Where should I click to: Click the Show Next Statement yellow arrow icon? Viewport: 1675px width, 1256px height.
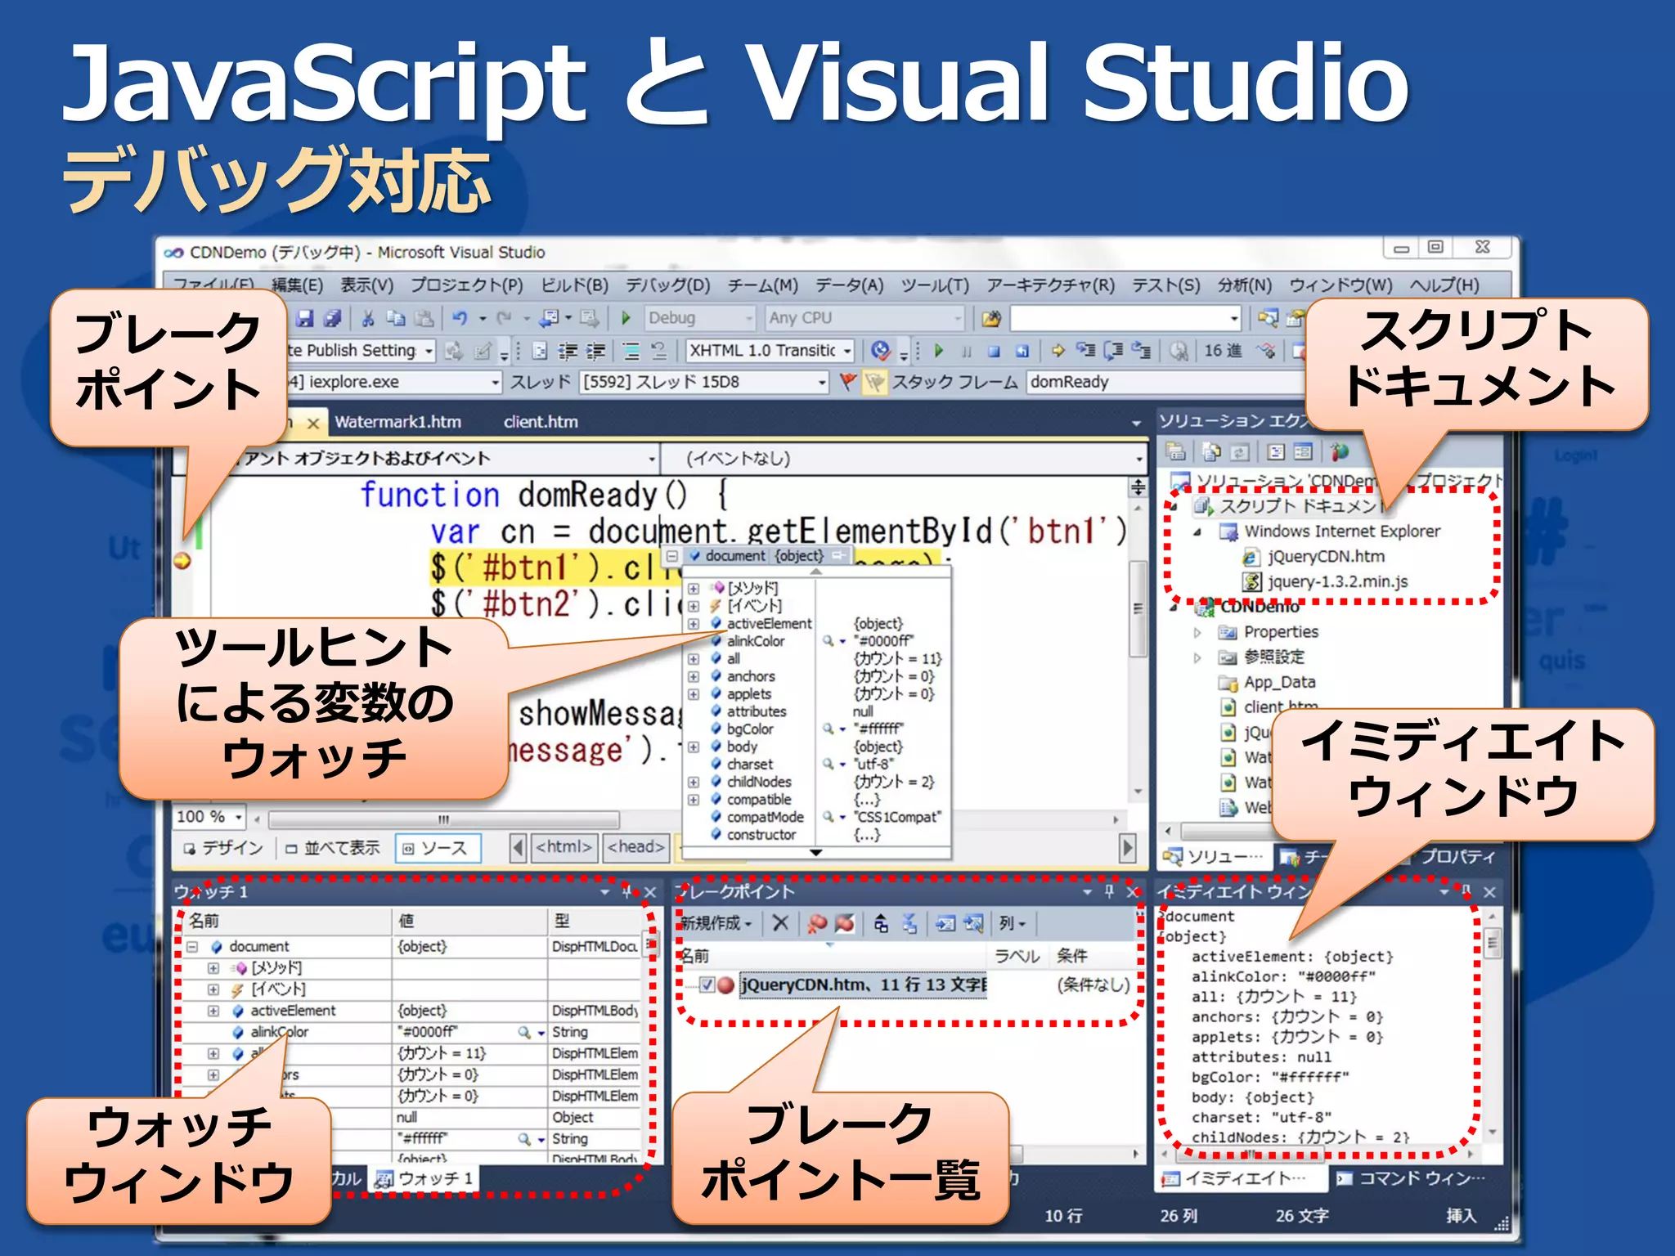(1058, 351)
